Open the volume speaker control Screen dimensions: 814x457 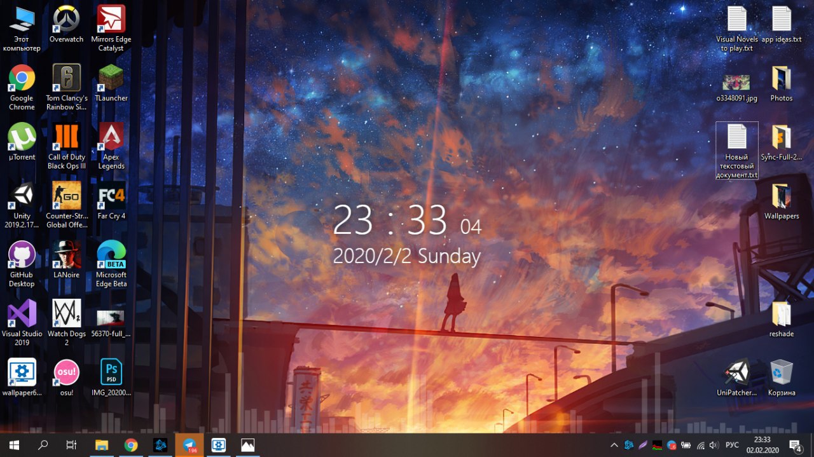pos(714,445)
